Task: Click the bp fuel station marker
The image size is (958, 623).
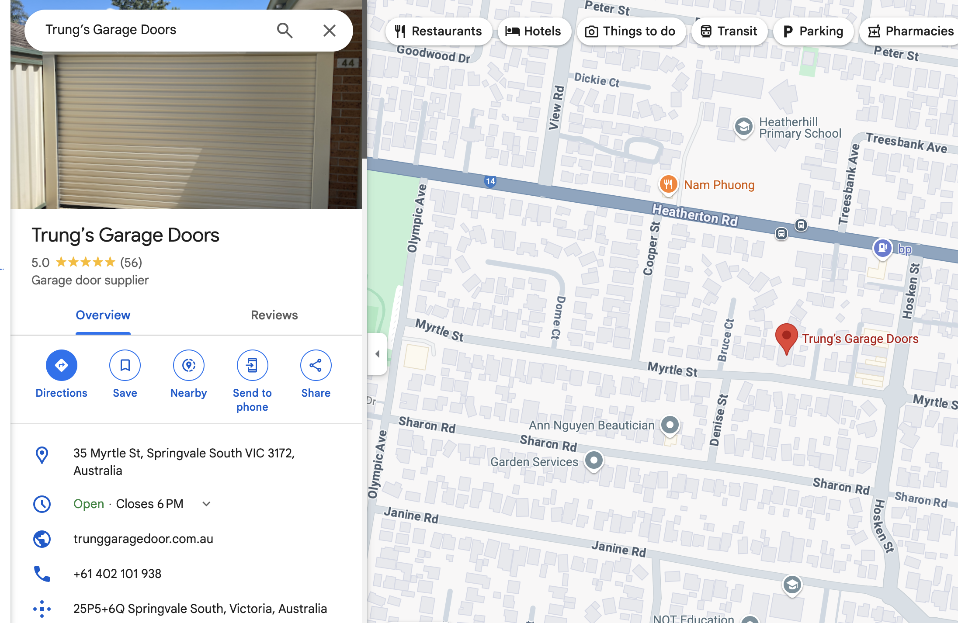Action: (x=882, y=248)
